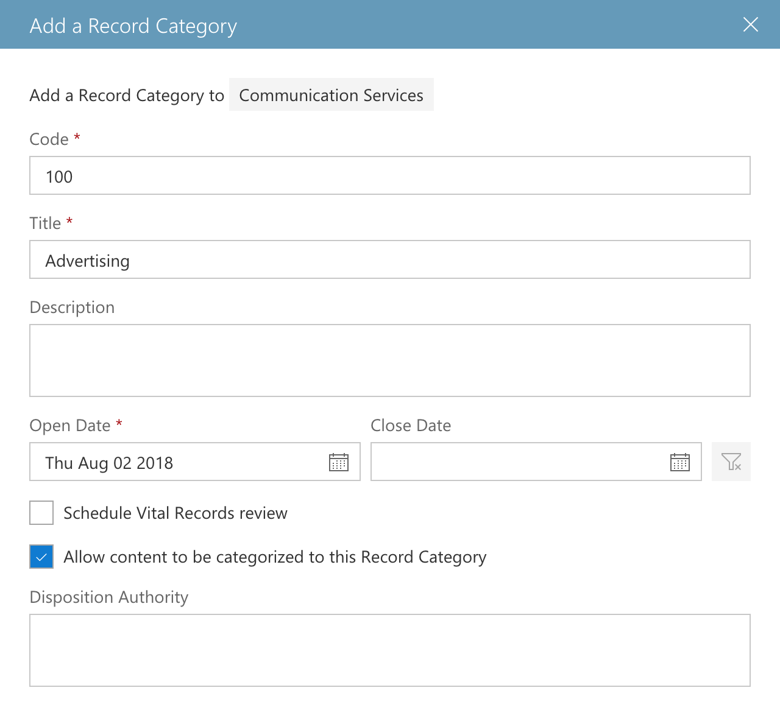Open the Open Date calendar picker
This screenshot has height=710, width=780.
point(339,462)
